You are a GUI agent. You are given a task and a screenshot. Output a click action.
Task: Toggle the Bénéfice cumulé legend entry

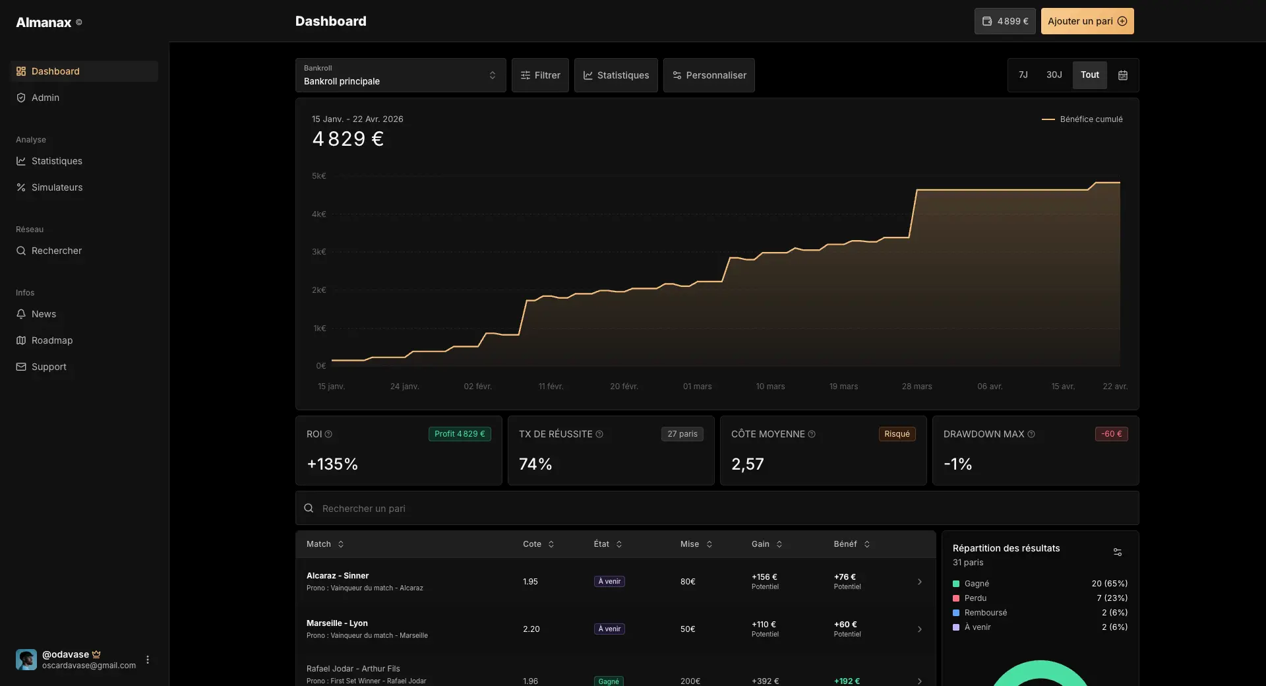(1082, 119)
